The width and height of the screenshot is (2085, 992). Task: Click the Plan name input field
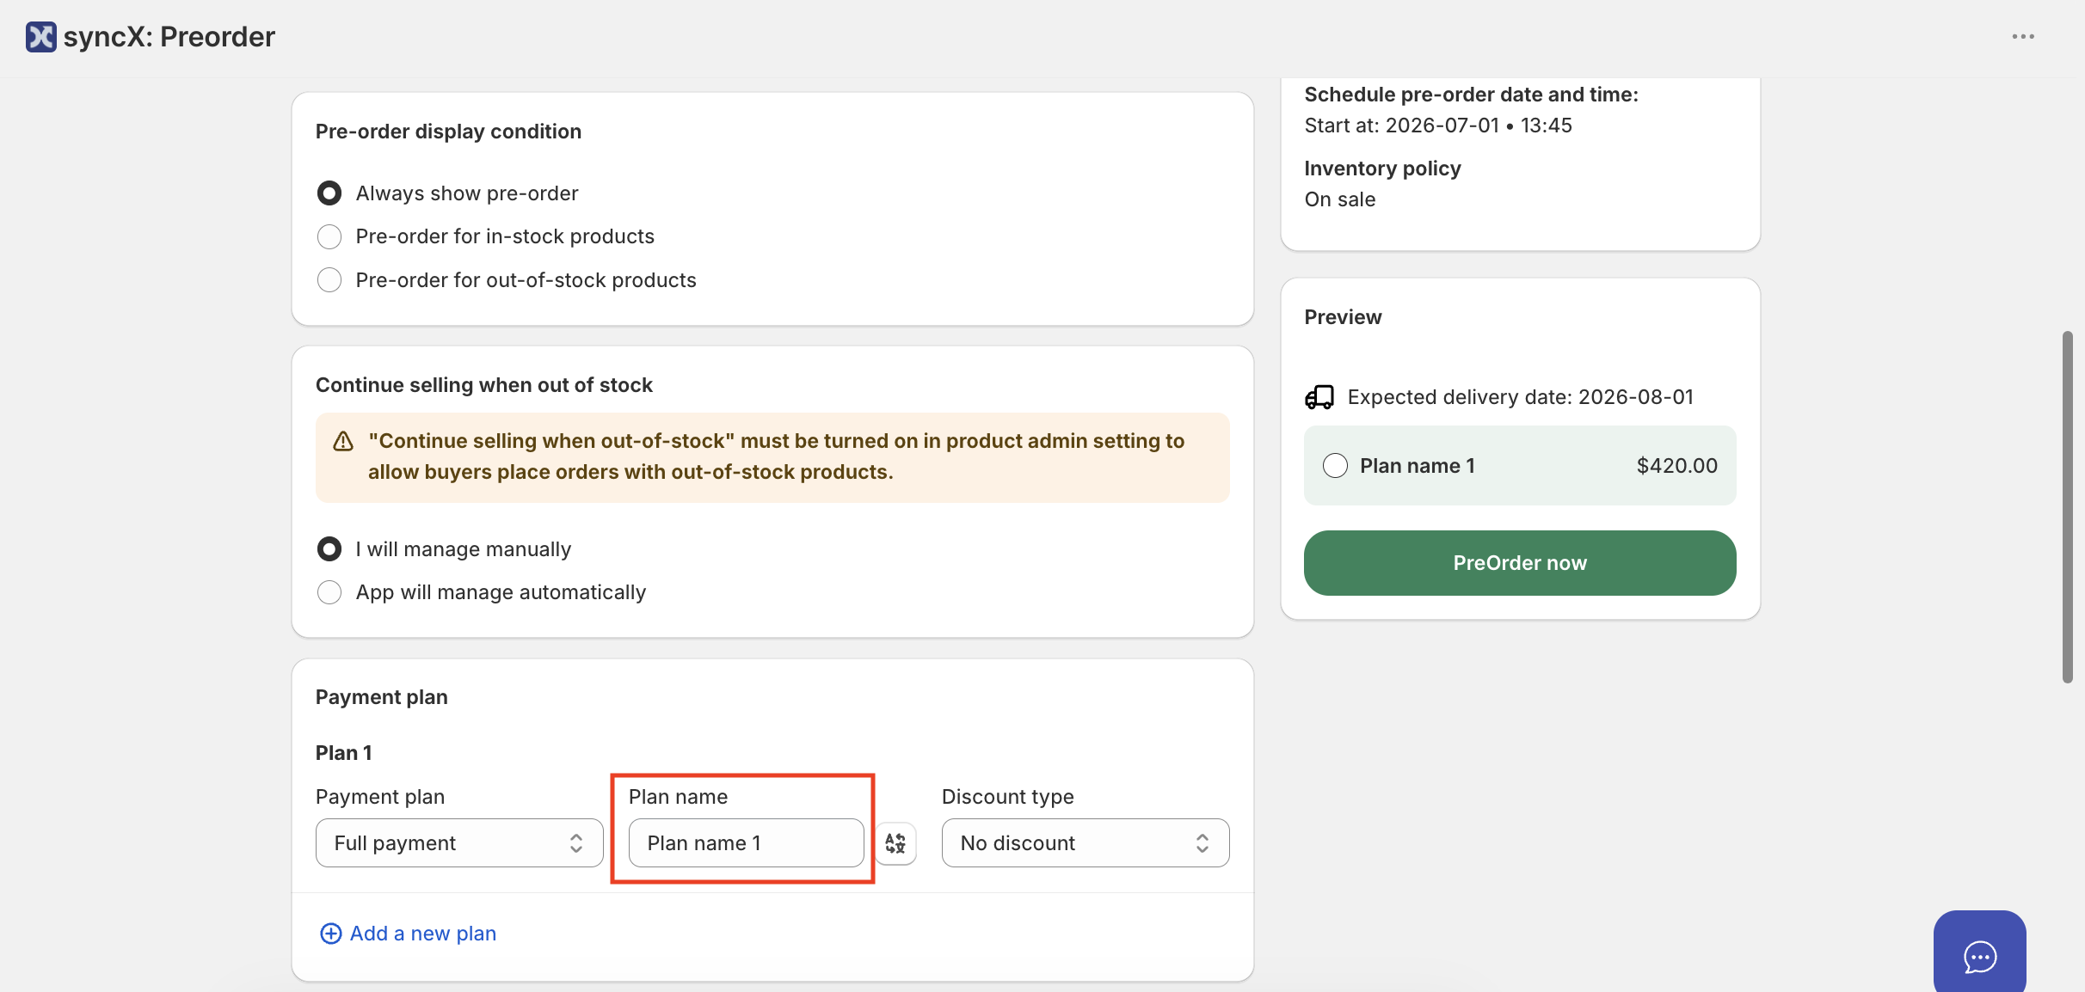(x=746, y=843)
